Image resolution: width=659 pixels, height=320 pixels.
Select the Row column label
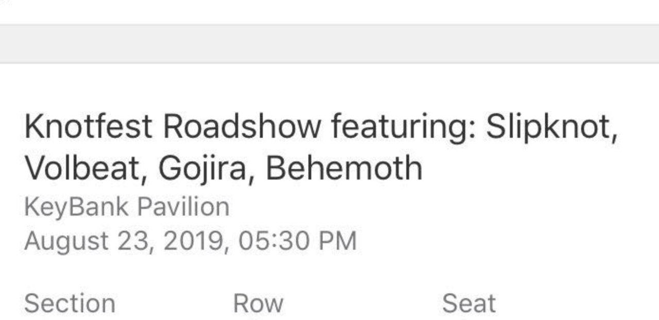pyautogui.click(x=258, y=304)
